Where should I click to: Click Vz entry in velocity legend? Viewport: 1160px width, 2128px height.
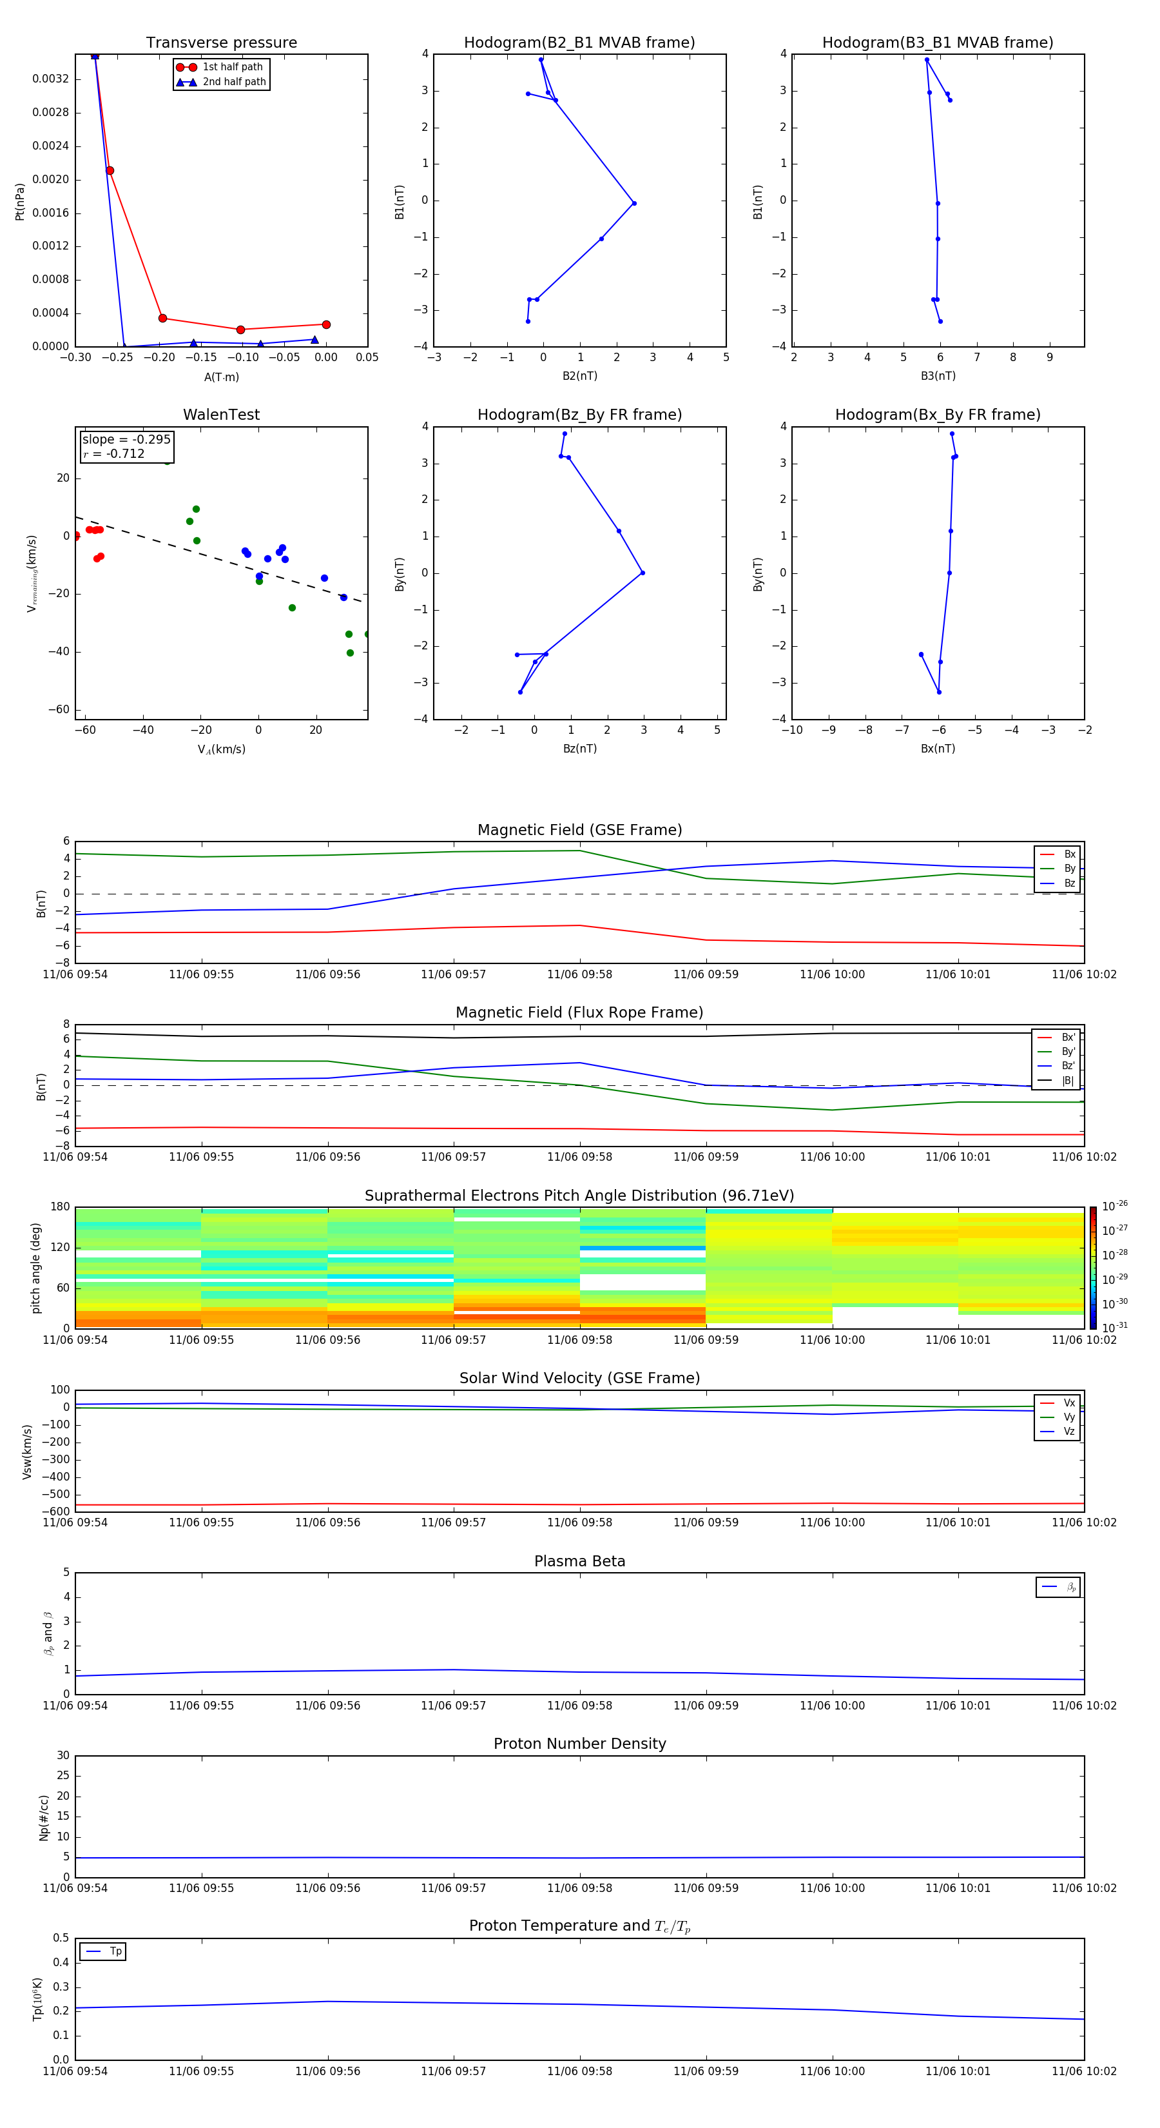point(1058,1432)
